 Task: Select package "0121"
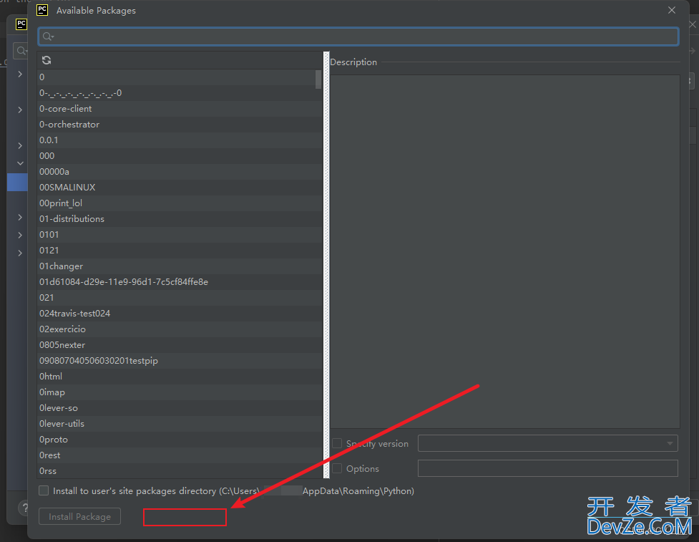click(179, 251)
